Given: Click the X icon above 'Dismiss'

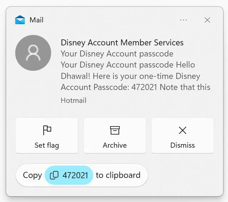Looking at the screenshot, I should (183, 130).
